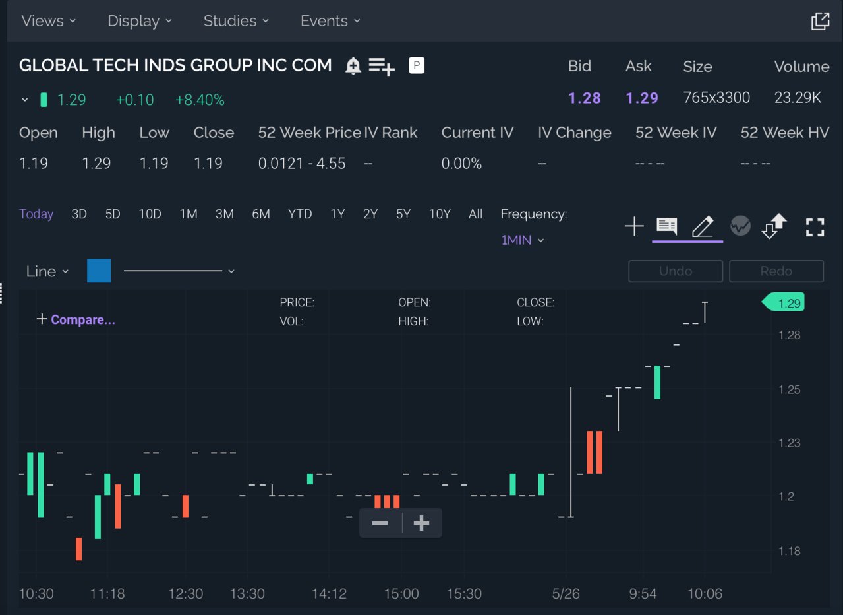Viewport: 843px width, 615px height.
Task: Click the 10:30 label on time axis
Action: click(36, 594)
